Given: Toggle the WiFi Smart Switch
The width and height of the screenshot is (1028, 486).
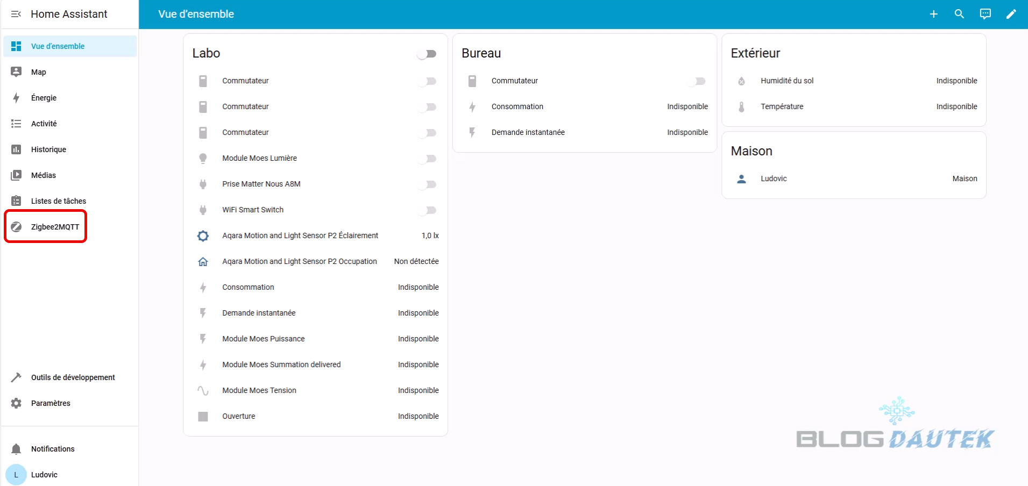Looking at the screenshot, I should pyautogui.click(x=428, y=210).
